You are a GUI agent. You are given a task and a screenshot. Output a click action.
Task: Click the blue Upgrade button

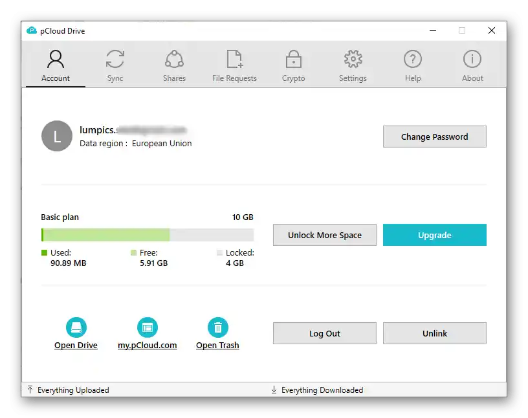click(434, 235)
